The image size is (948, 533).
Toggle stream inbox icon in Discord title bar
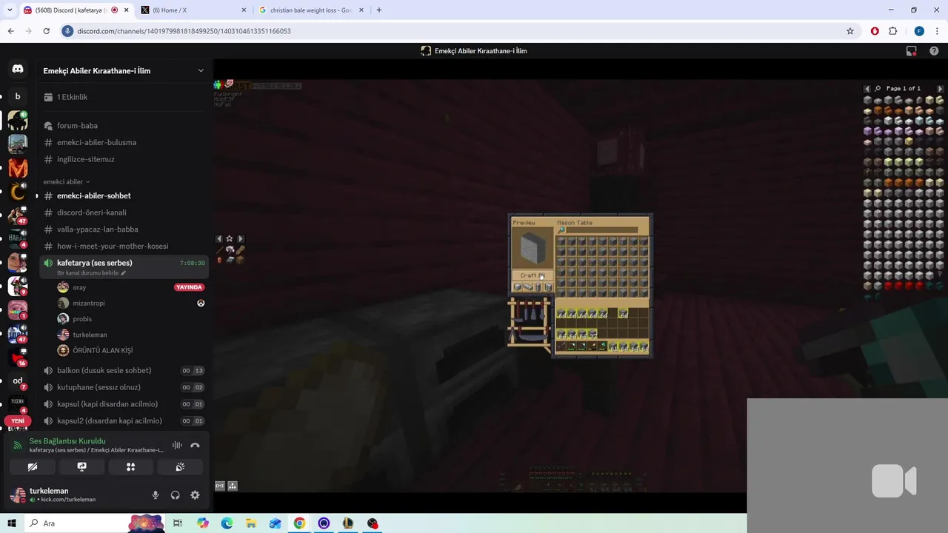click(x=912, y=51)
